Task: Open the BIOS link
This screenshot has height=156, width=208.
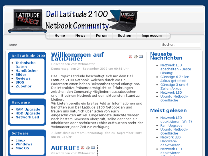Action: tap(20, 82)
